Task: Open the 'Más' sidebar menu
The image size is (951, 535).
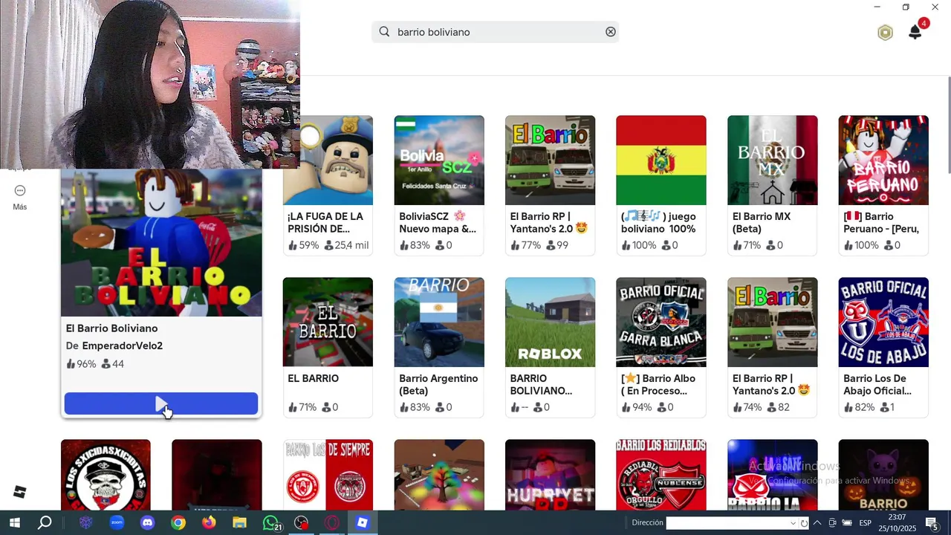Action: [20, 198]
